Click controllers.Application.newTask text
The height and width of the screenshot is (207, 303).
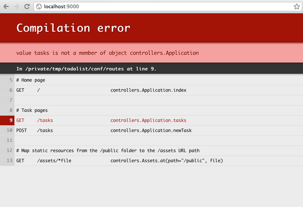[x=151, y=131]
